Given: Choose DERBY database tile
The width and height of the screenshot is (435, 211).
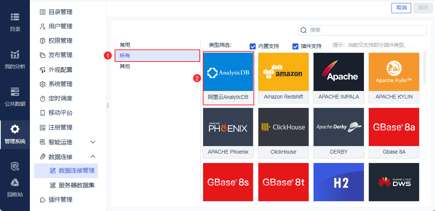Looking at the screenshot, I should coord(339,133).
